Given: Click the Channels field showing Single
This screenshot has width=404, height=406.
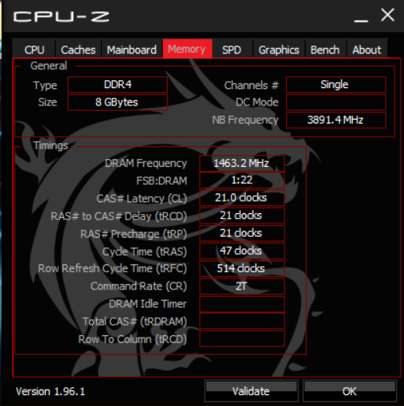Looking at the screenshot, I should [335, 85].
